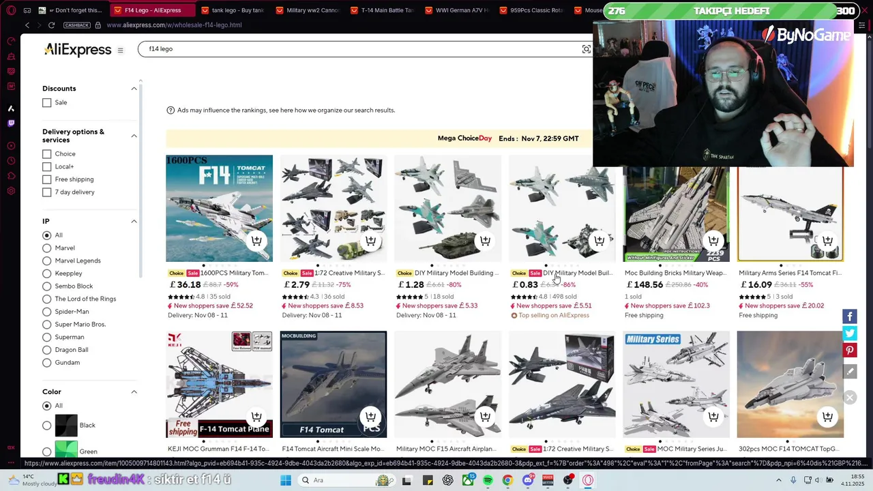Select the Marvel IP radio option

click(46, 248)
